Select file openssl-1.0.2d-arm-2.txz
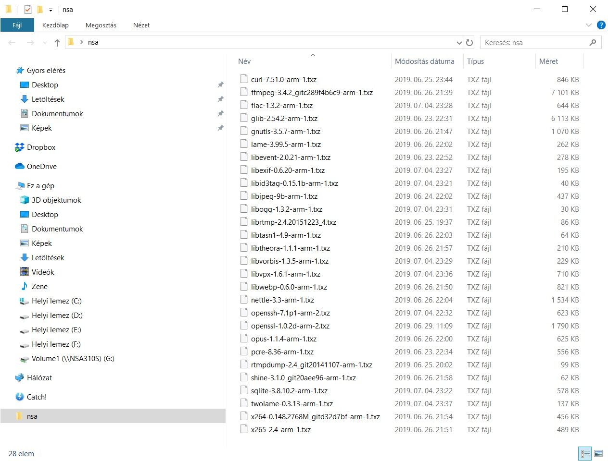 [x=290, y=326]
